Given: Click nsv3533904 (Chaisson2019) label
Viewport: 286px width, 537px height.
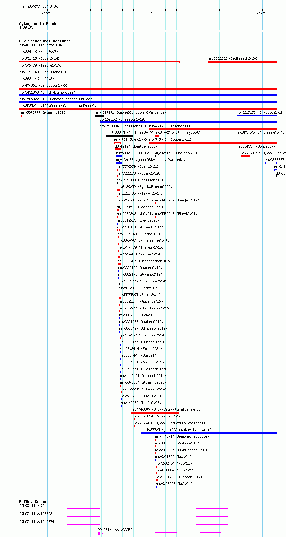Looking at the screenshot, I should click(123, 126).
